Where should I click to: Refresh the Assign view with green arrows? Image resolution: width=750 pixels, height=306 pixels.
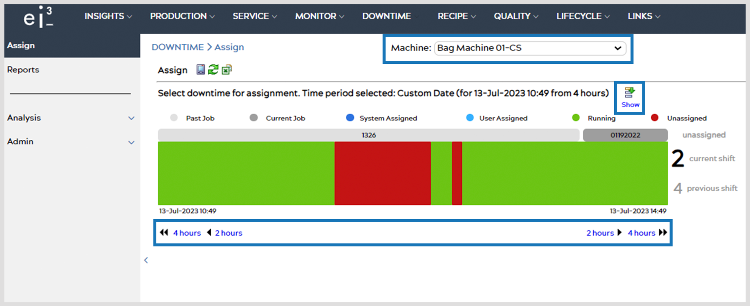coord(213,69)
